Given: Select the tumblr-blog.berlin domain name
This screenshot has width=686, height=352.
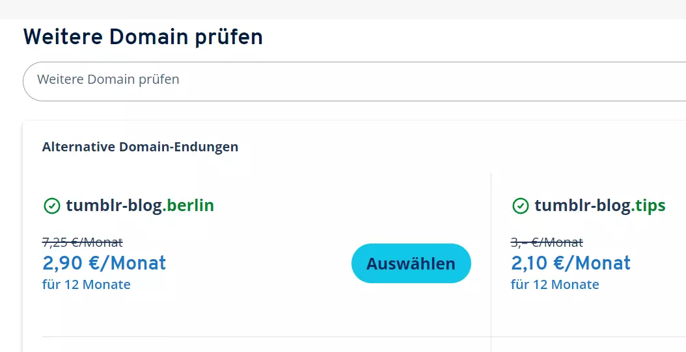Looking at the screenshot, I should [x=139, y=206].
